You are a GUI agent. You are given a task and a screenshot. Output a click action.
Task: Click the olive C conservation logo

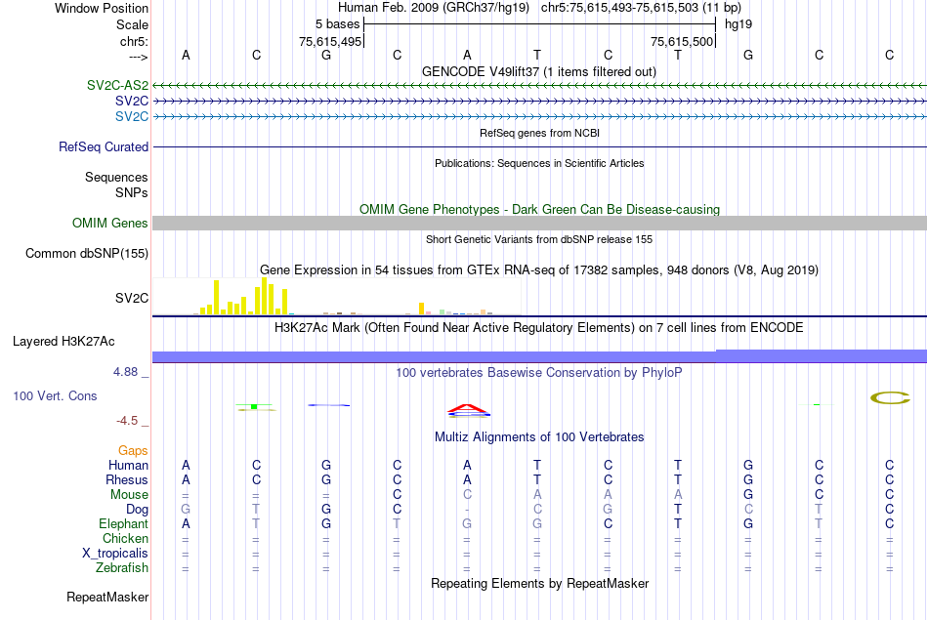[x=890, y=398]
